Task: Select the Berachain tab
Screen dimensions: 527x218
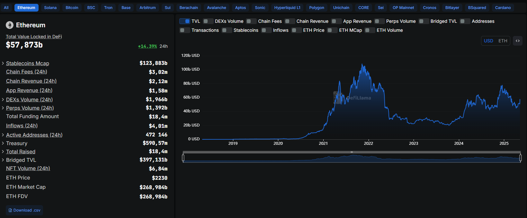Action: (189, 8)
